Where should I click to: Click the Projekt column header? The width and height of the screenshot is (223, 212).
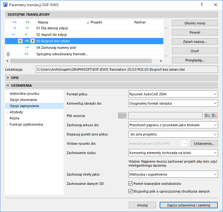111,22
